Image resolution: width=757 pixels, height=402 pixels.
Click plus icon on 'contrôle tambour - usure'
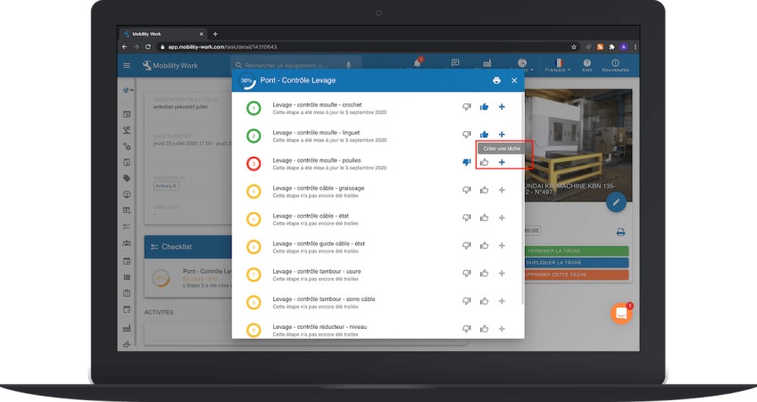(502, 274)
